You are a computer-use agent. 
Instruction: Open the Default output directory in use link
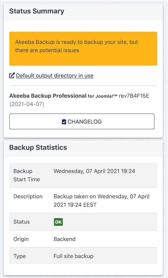click(x=55, y=76)
